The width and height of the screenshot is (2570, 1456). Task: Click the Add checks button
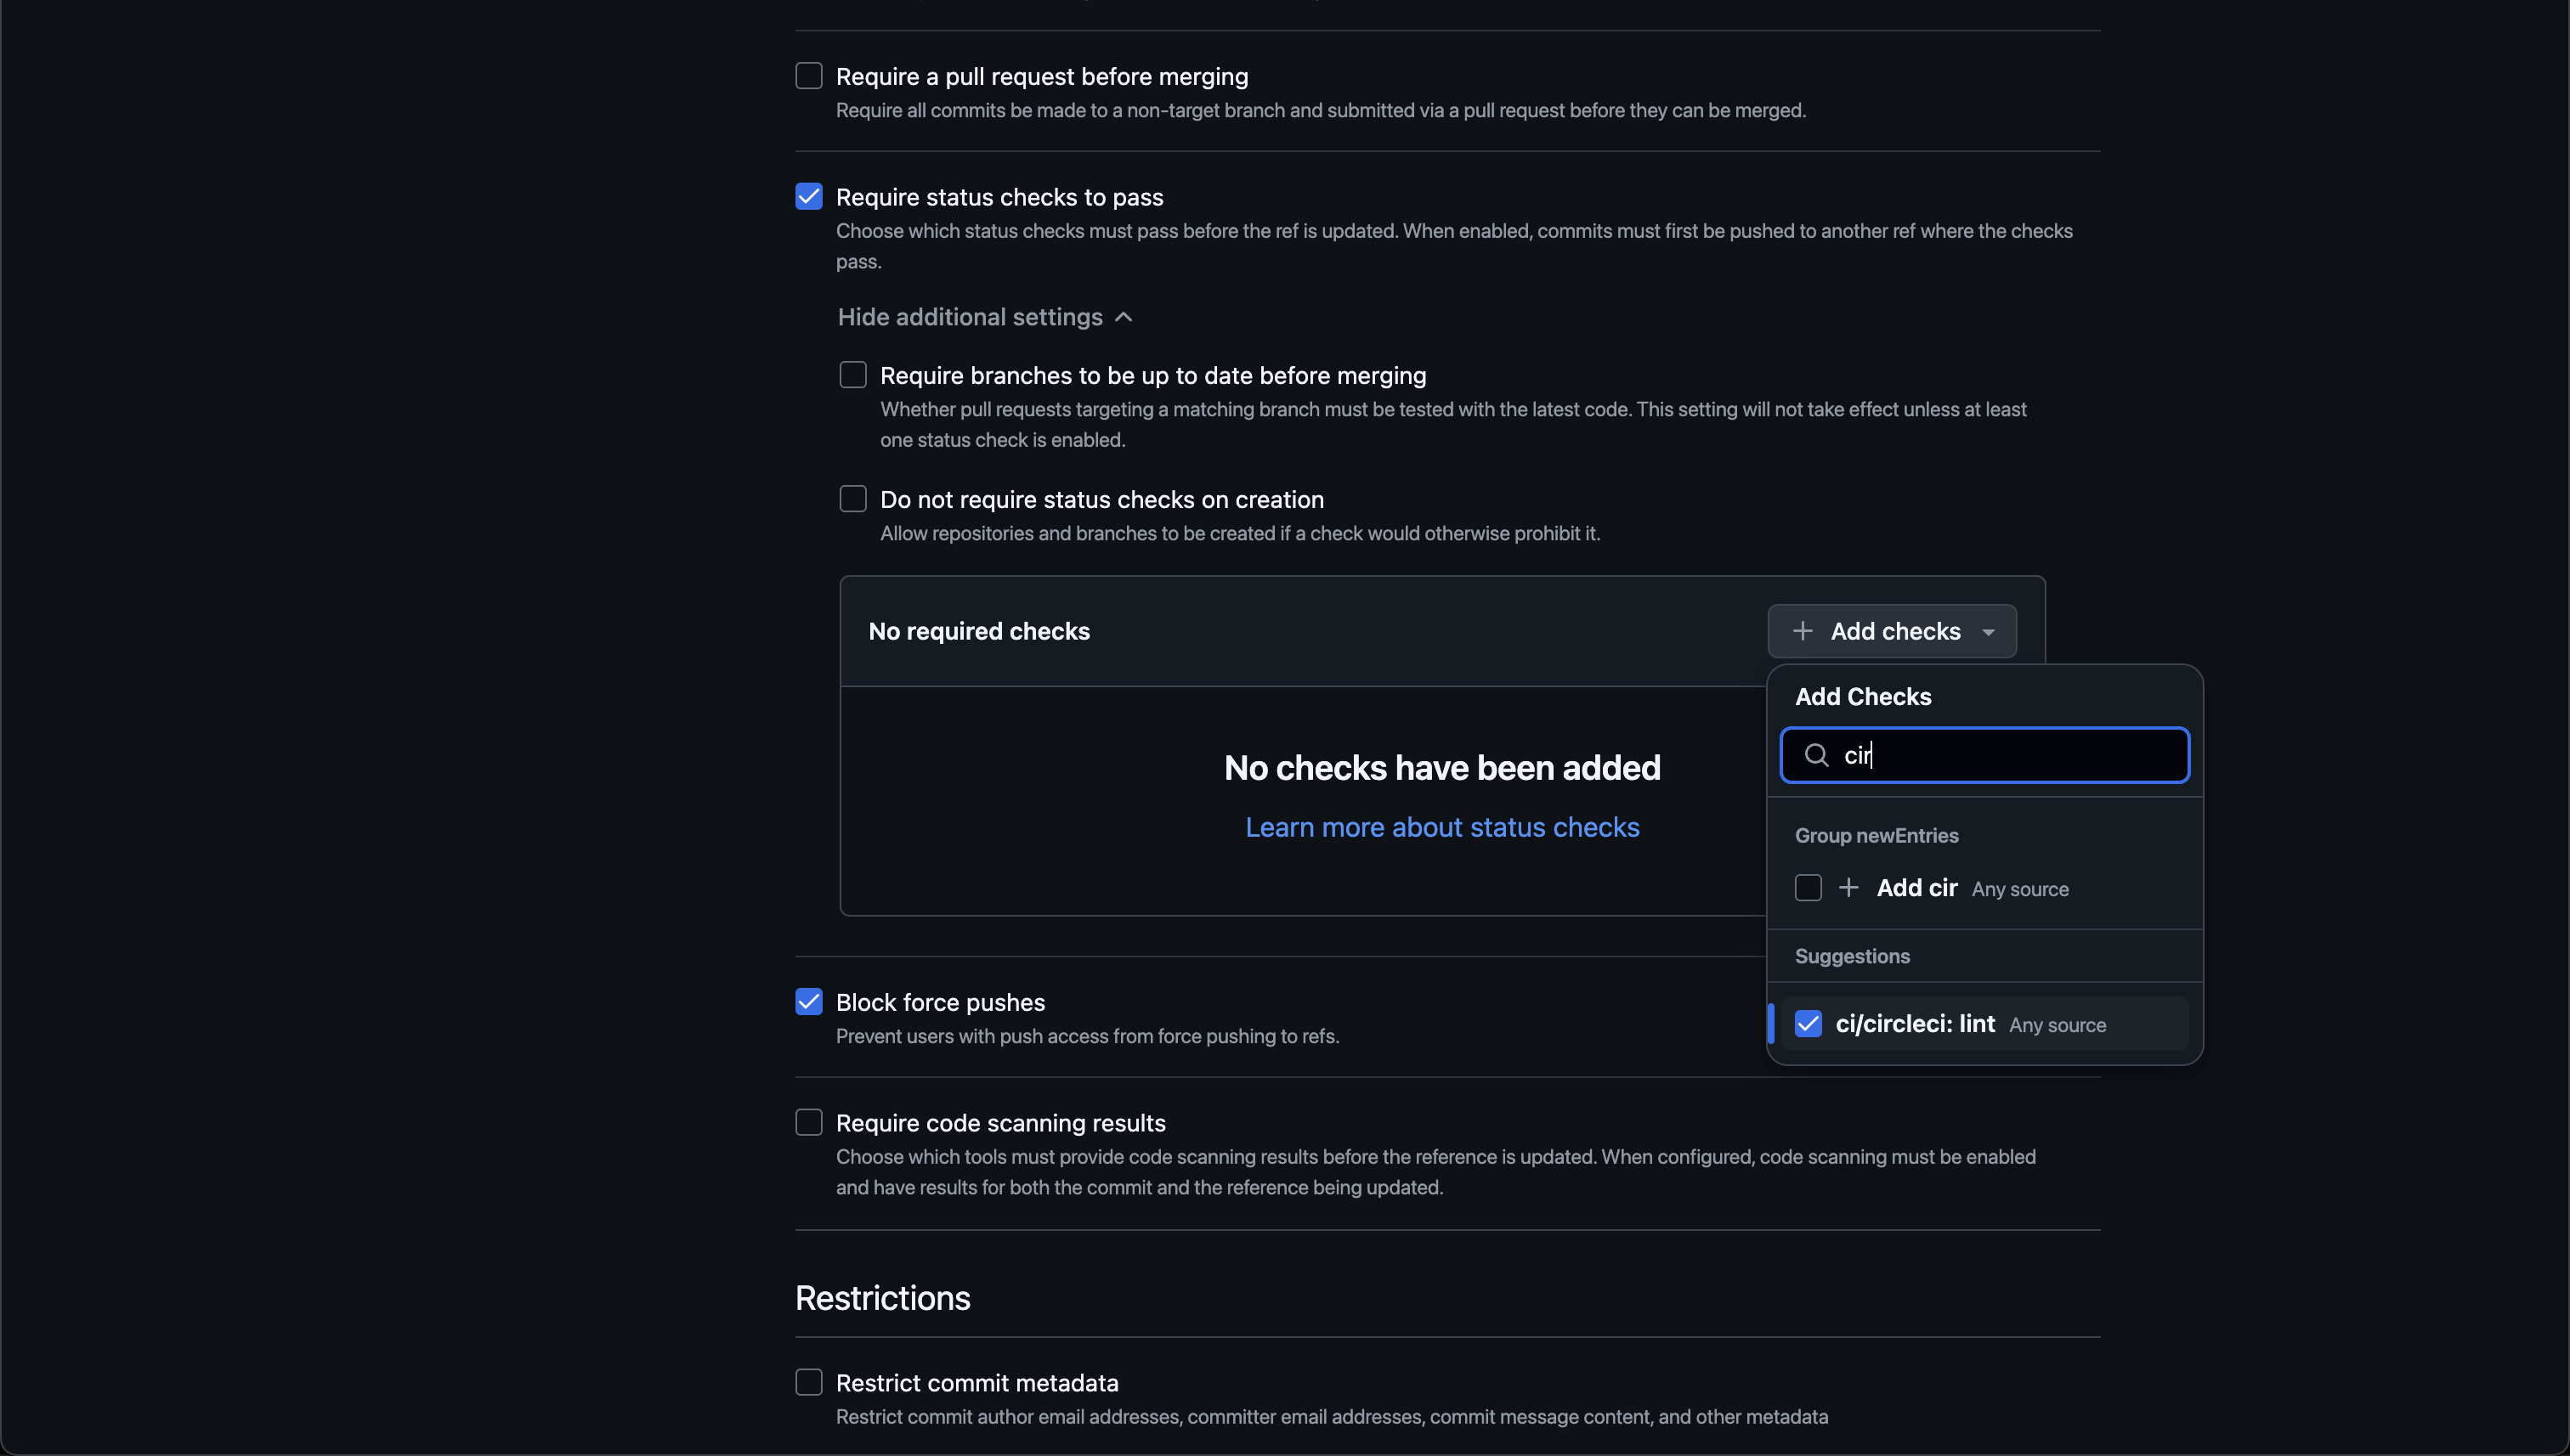pos(1891,631)
